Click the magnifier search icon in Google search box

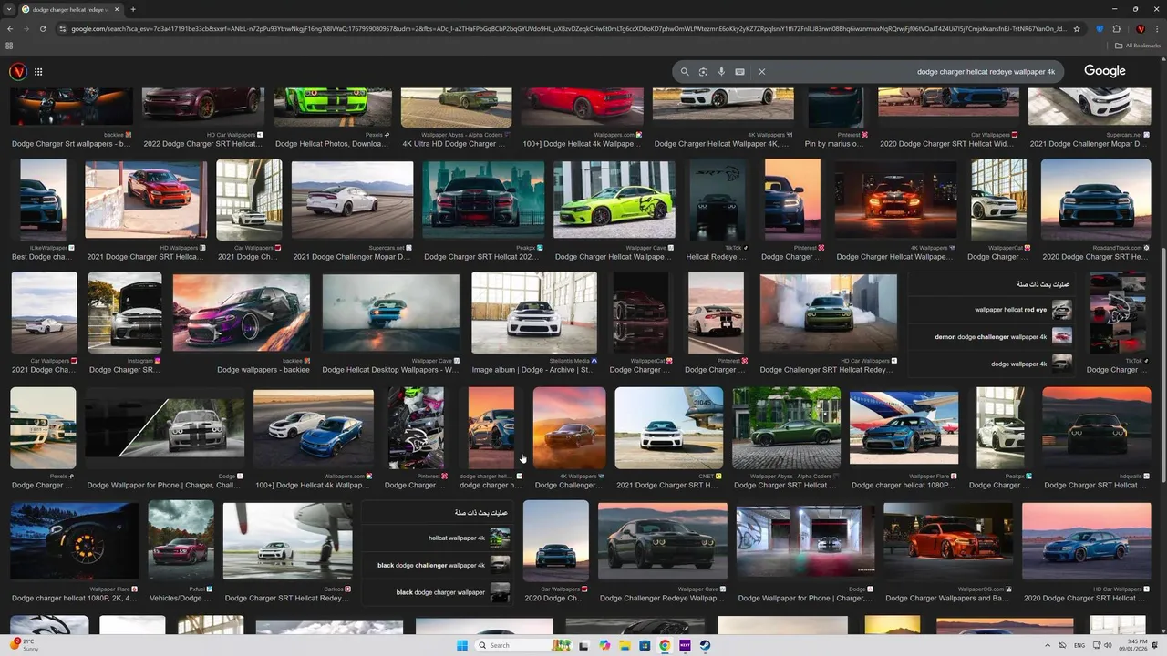pos(685,71)
